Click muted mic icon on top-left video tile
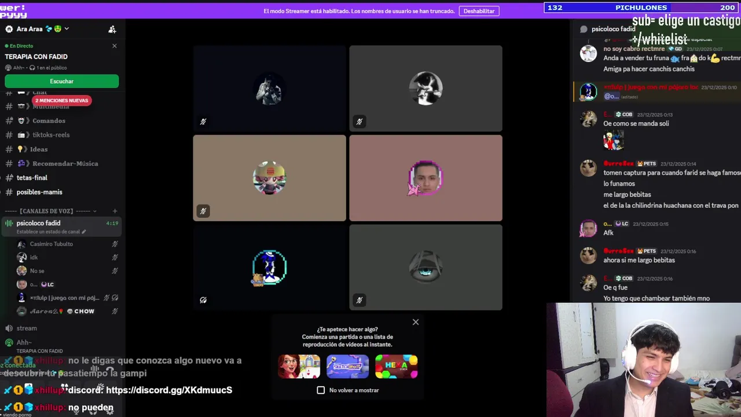 coord(203,122)
